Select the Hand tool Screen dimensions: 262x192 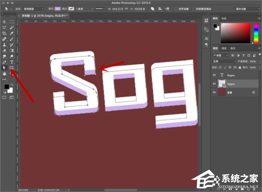[4, 74]
